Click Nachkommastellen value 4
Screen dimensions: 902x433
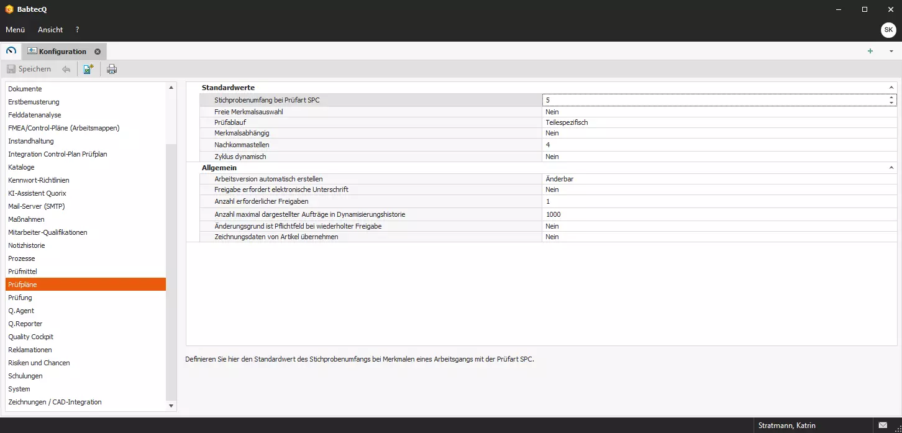719,145
